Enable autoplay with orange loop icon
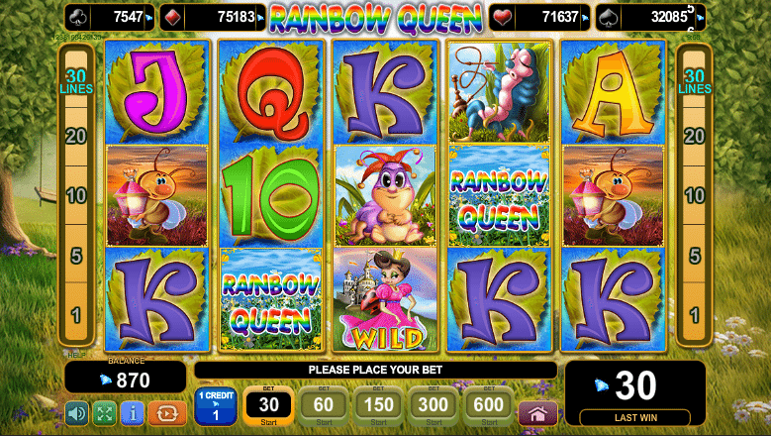The width and height of the screenshot is (771, 436). [167, 413]
